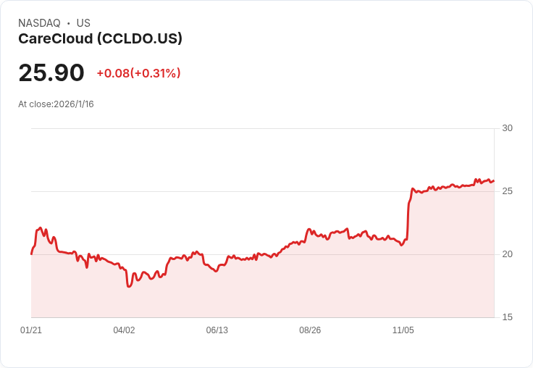Image resolution: width=533 pixels, height=368 pixels.
Task: Click the At close:2026/1/16 timestamp
Action: [x=56, y=104]
